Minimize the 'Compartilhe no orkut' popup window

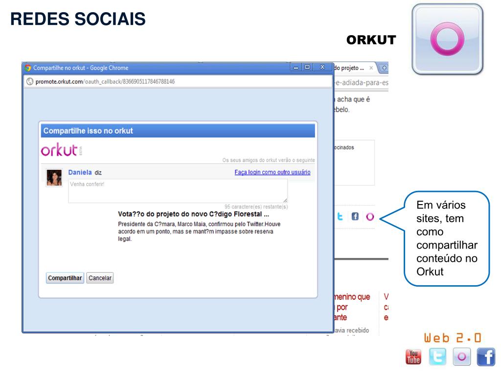296,67
